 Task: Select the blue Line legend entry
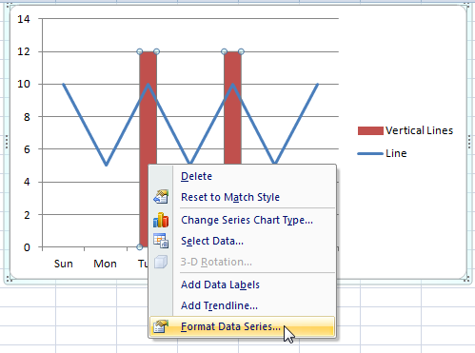tap(383, 153)
